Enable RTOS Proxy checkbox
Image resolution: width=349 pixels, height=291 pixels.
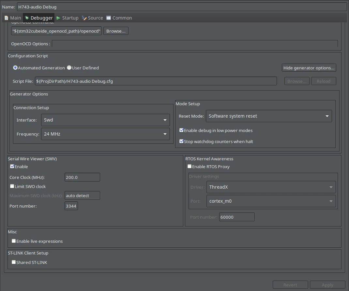[190, 166]
